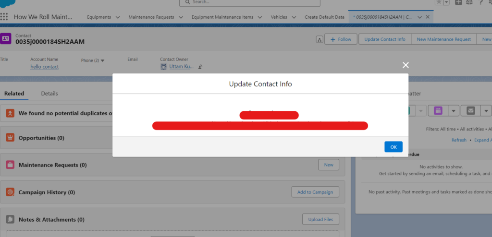Open the Notes & Attachments (0) related list
The height and width of the screenshot is (237, 492).
click(51, 219)
